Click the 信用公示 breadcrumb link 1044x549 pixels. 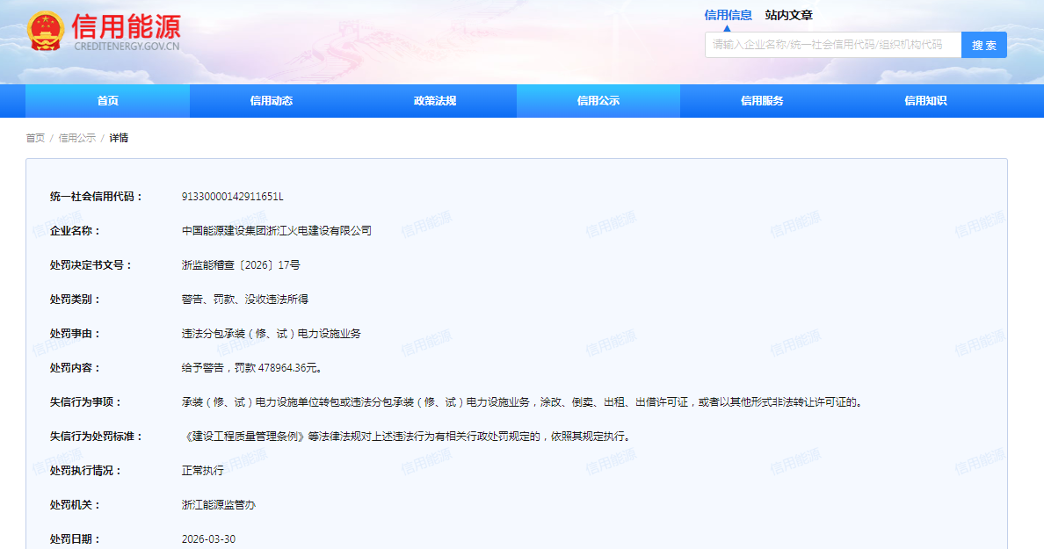[77, 138]
